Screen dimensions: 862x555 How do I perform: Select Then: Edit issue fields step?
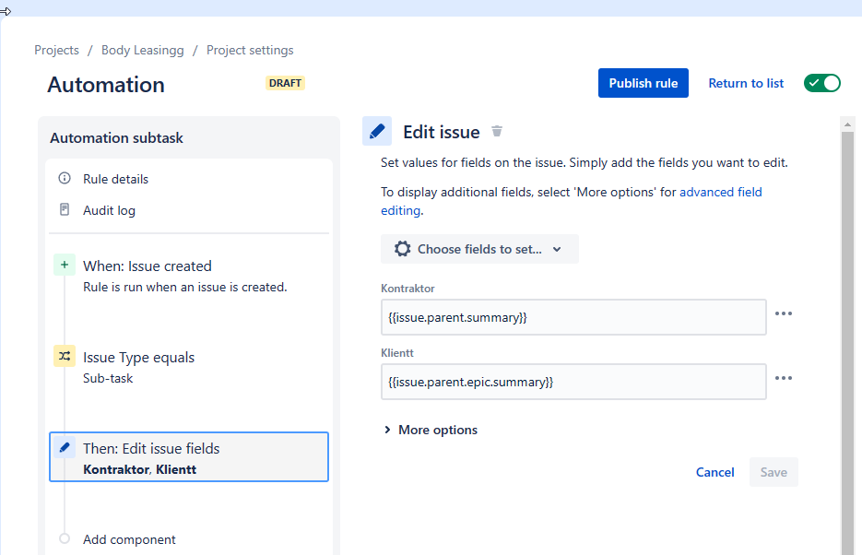point(189,457)
